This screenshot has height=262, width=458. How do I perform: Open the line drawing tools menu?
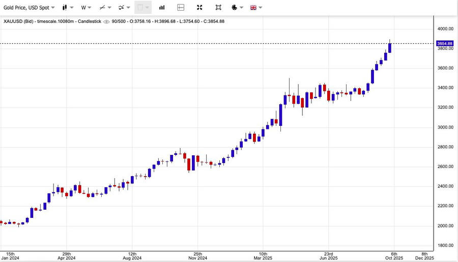pyautogui.click(x=105, y=8)
